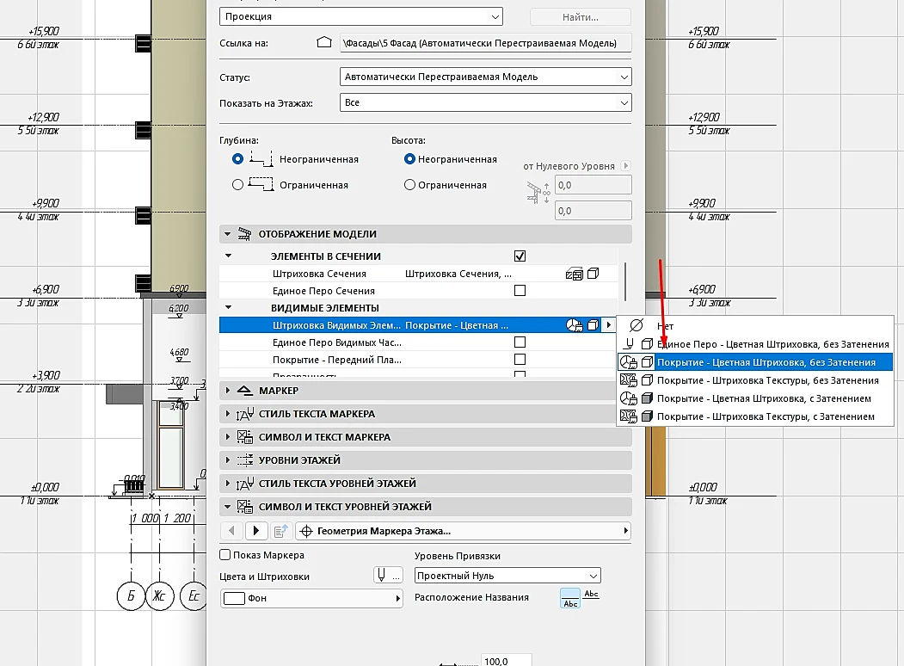Click the page list icon beside navigation arrows
Image resolution: width=904 pixels, height=666 pixels.
point(280,531)
